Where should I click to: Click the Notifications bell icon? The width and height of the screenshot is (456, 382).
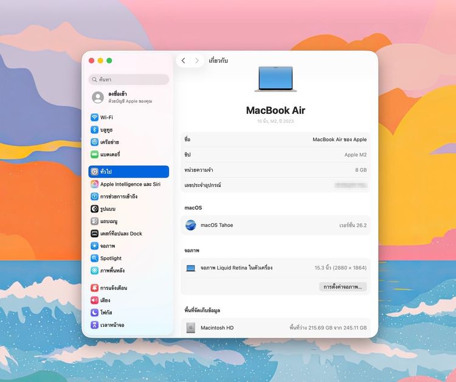95,288
